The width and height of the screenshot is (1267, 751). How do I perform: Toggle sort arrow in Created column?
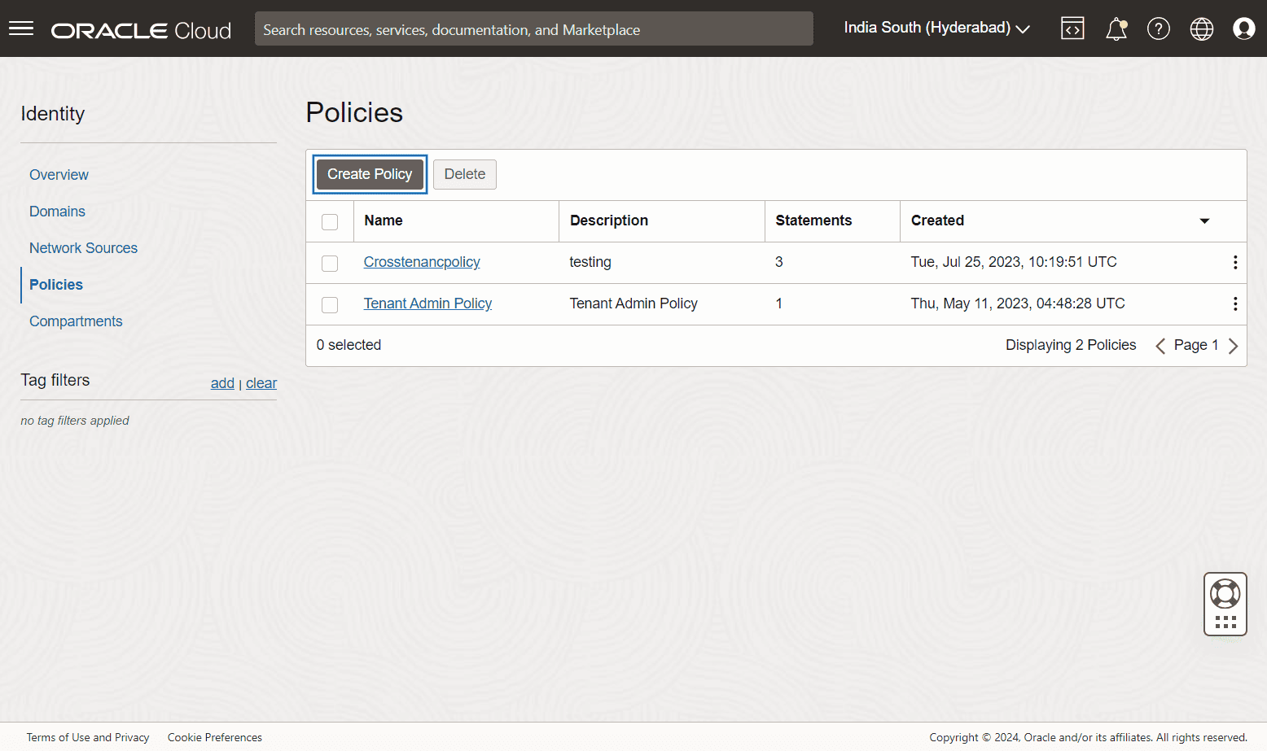pos(1204,221)
